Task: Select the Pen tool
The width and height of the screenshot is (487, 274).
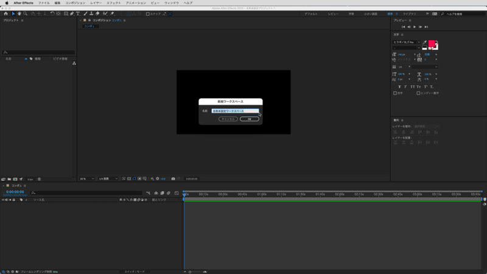Action: click(x=72, y=13)
